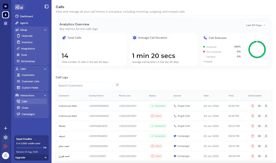The image size is (276, 163).
Task: View details of Mado's 05:07 PM call
Action: 259,126
